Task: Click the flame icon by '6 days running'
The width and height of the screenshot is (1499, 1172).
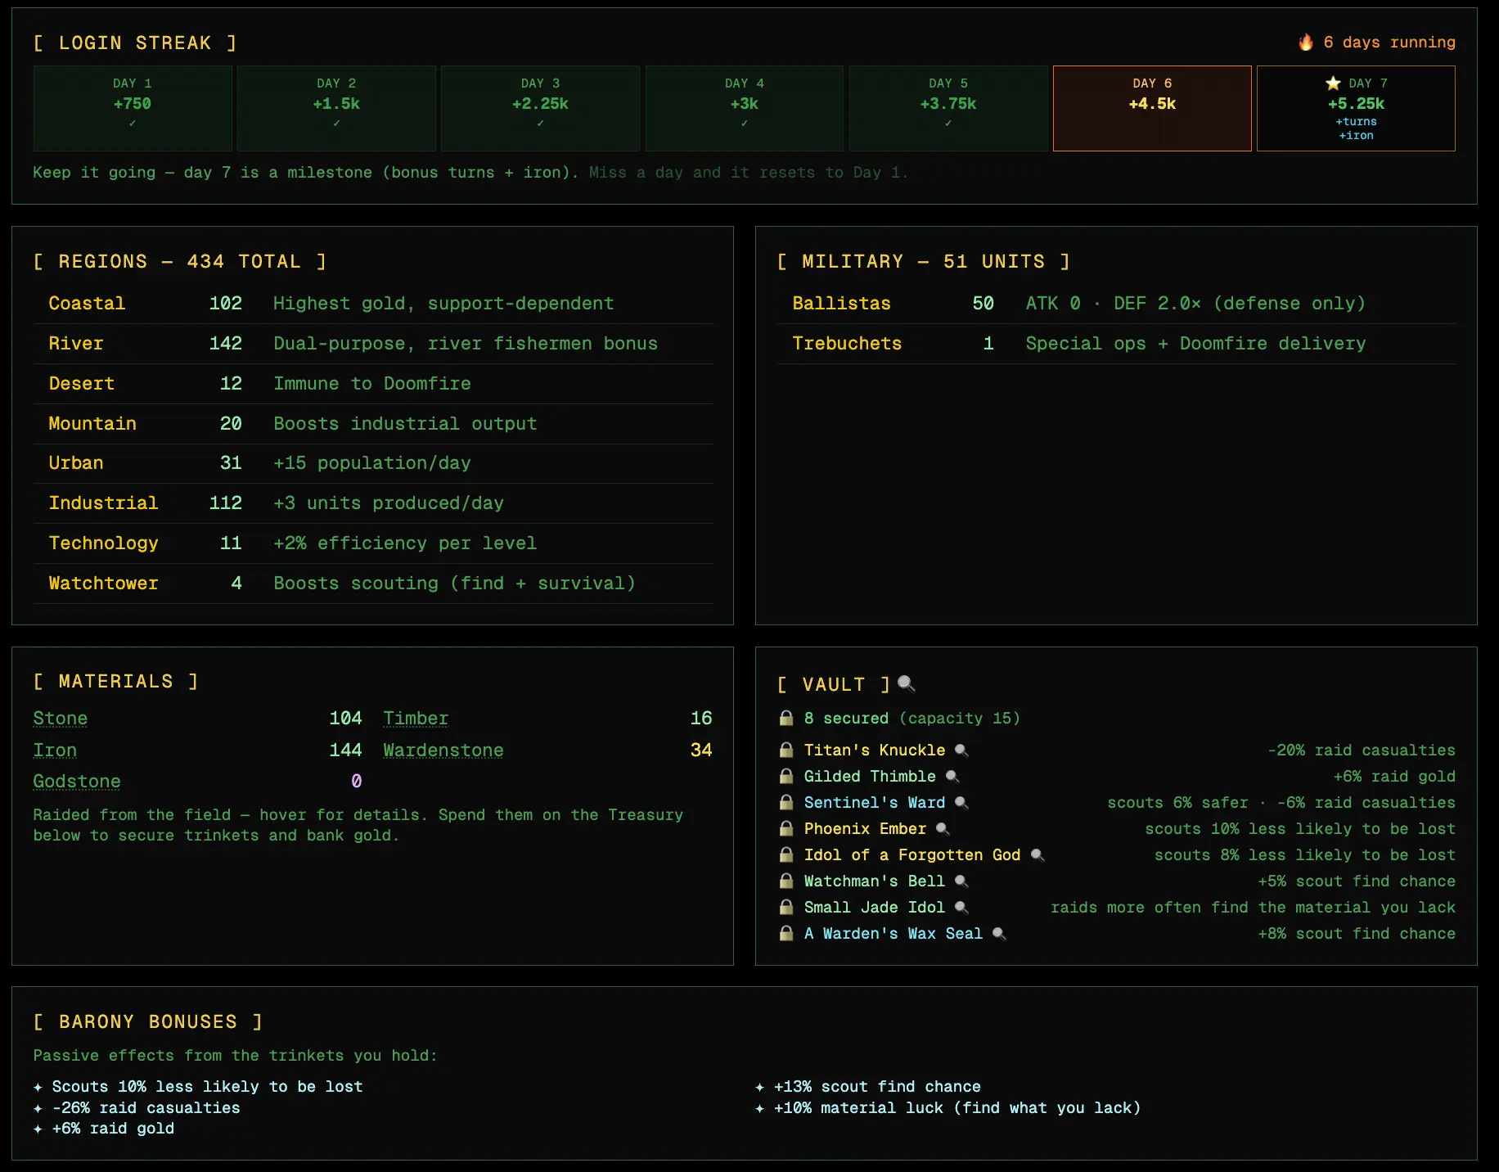Action: tap(1306, 42)
